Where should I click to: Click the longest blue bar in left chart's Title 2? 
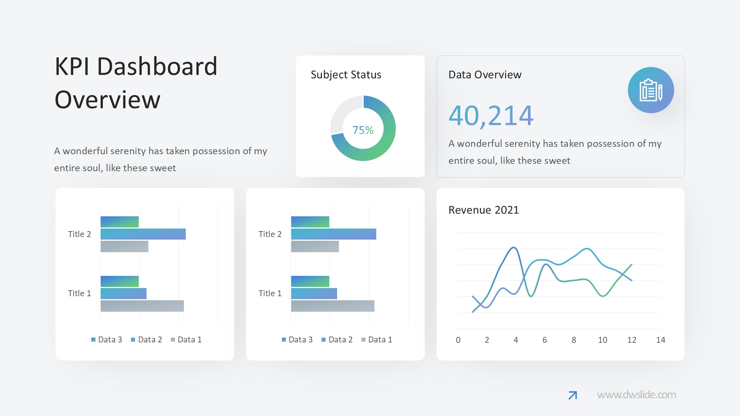click(143, 234)
